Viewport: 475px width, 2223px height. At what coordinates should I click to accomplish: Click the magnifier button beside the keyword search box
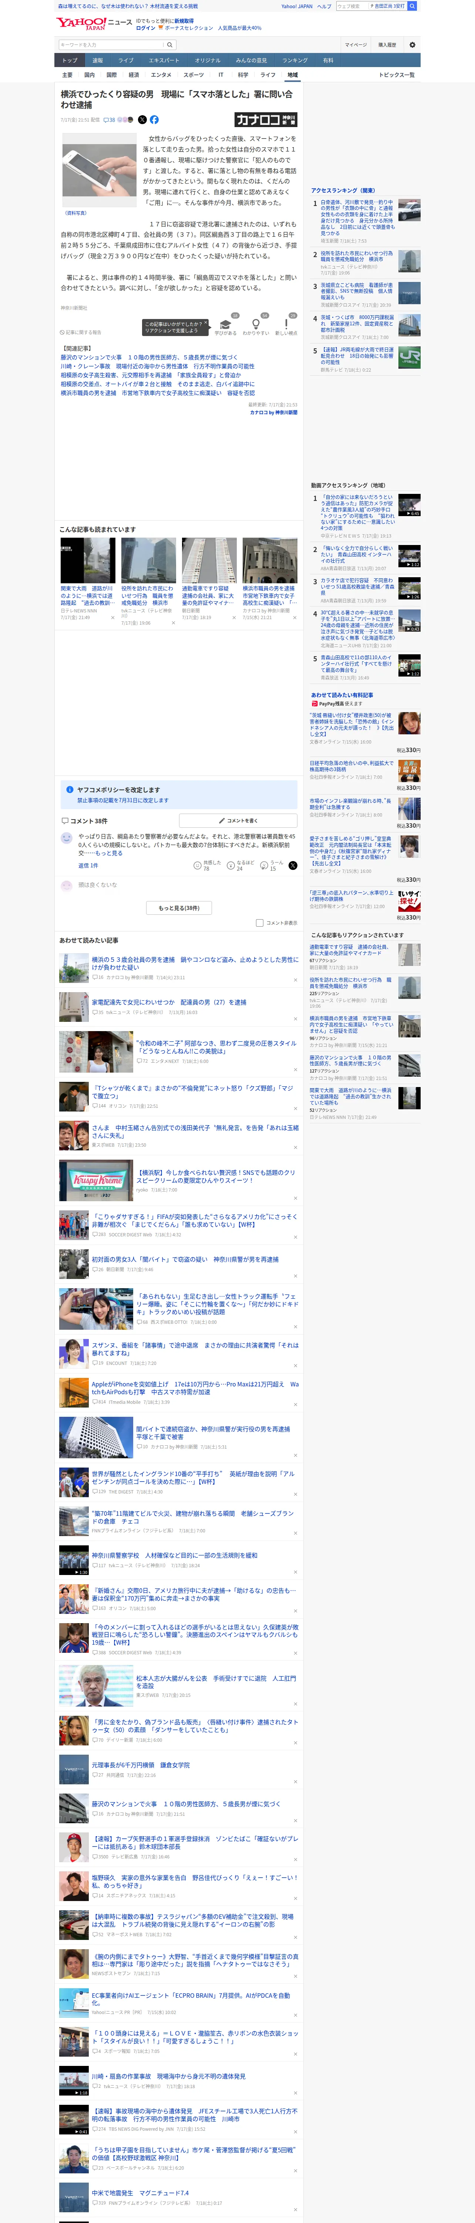pyautogui.click(x=170, y=45)
